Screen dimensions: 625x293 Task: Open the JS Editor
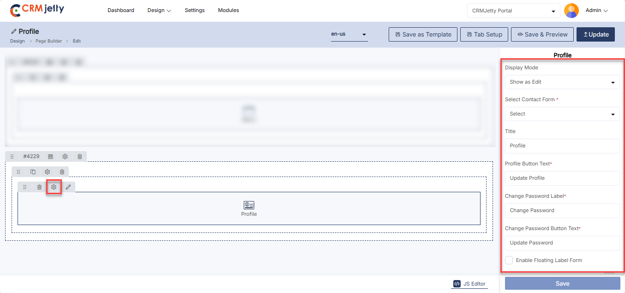[469, 284]
